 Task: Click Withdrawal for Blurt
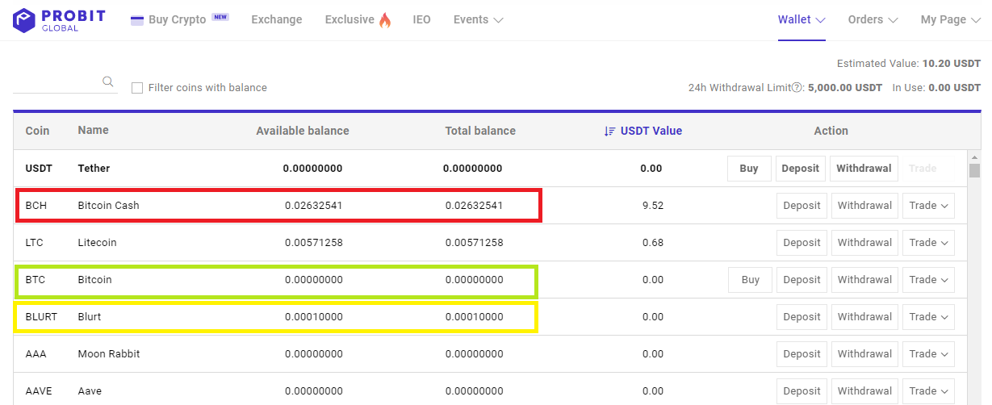[x=864, y=317]
